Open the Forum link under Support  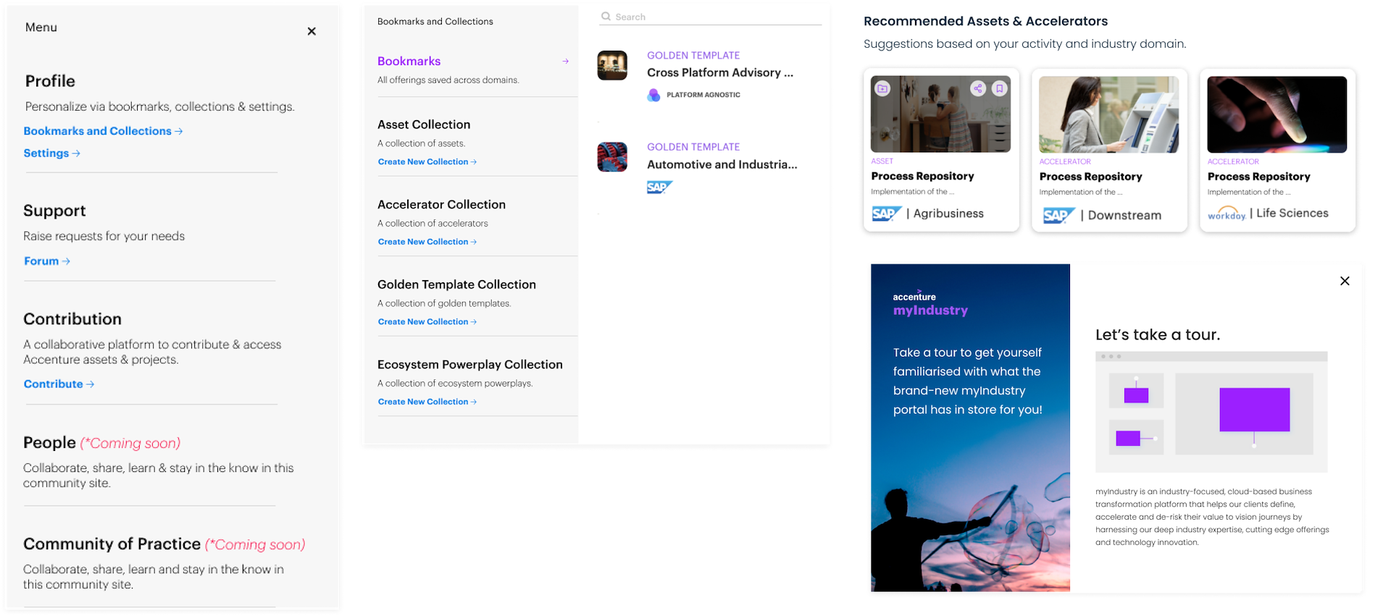click(47, 261)
